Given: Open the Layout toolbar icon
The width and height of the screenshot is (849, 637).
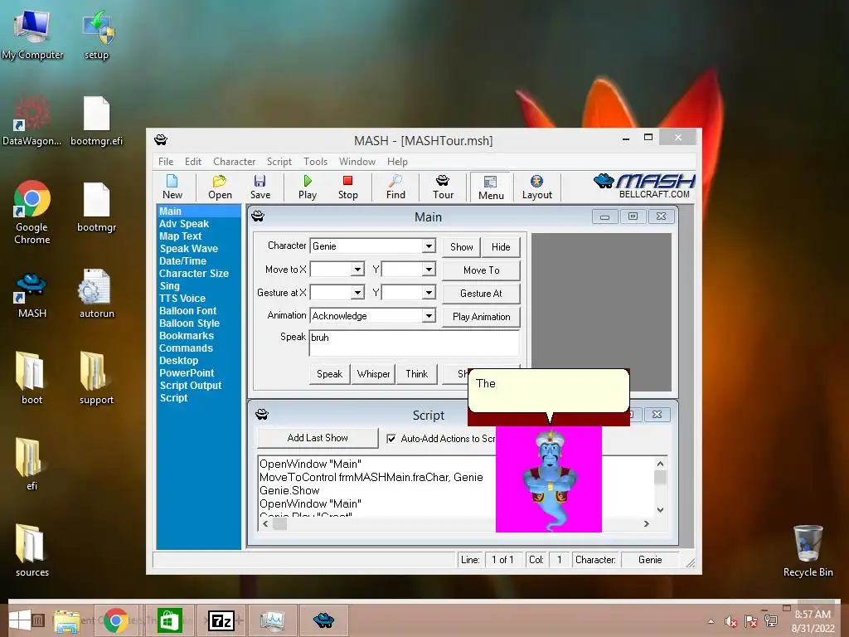Looking at the screenshot, I should (536, 187).
